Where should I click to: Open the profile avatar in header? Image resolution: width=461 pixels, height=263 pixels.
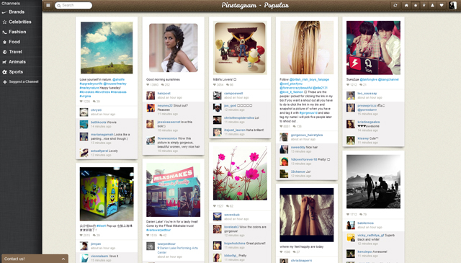(x=452, y=5)
